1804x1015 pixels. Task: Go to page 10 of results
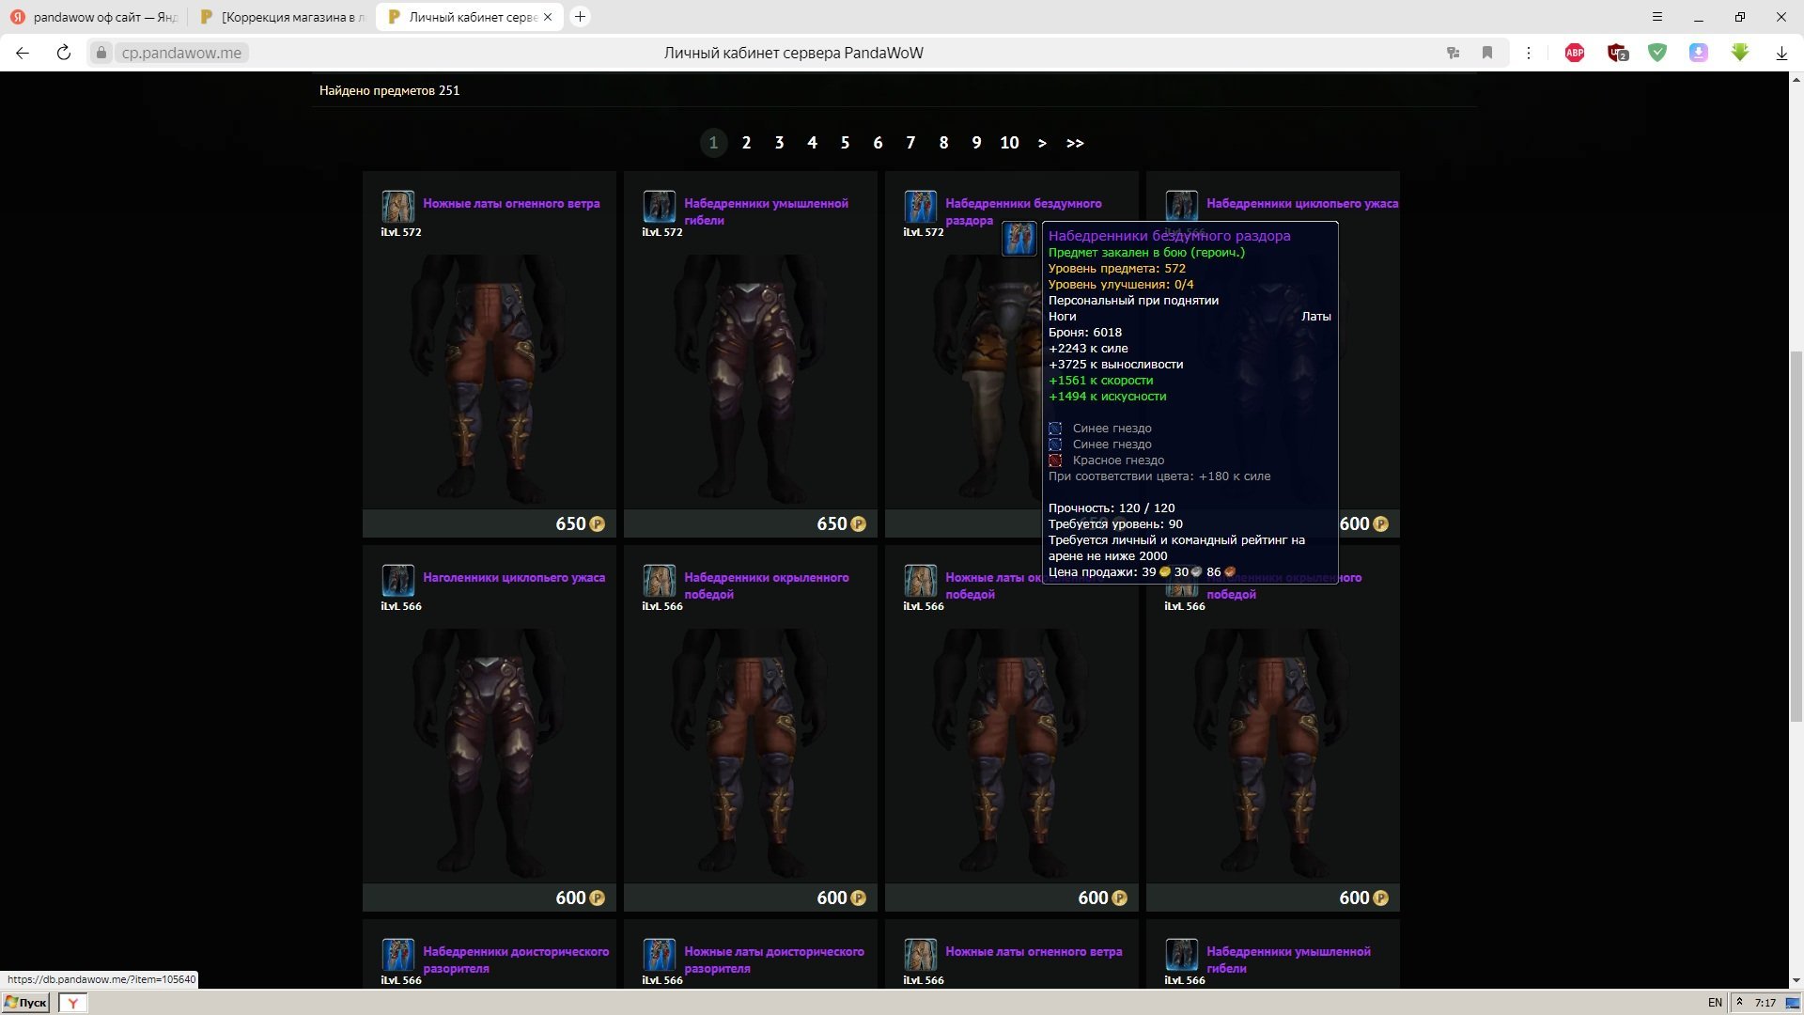tap(1009, 143)
